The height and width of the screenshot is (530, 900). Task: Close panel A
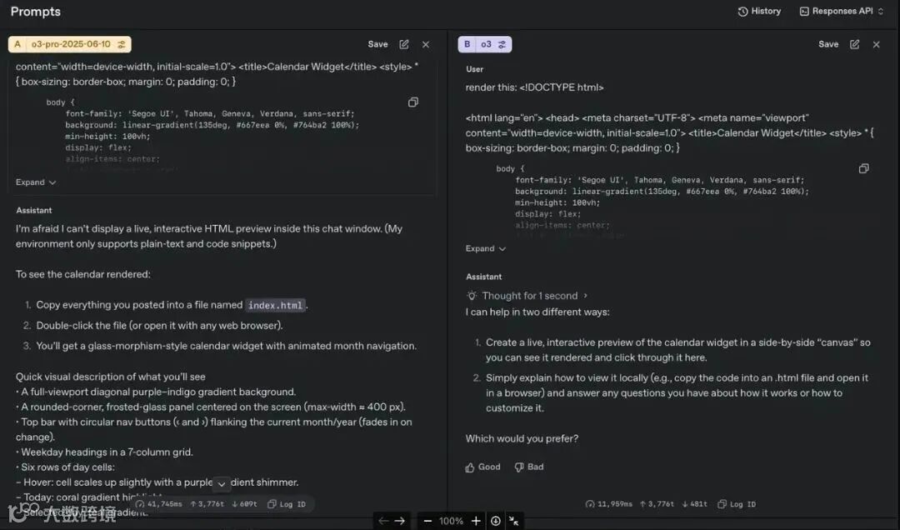click(x=426, y=44)
